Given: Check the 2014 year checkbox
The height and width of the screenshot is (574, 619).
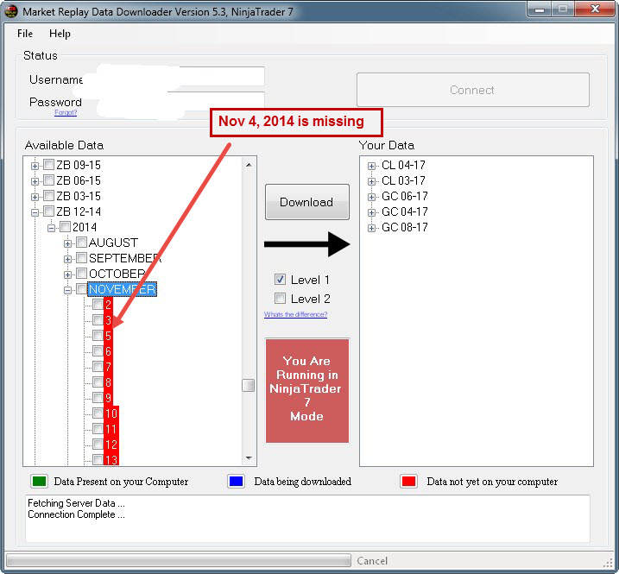Looking at the screenshot, I should (65, 227).
